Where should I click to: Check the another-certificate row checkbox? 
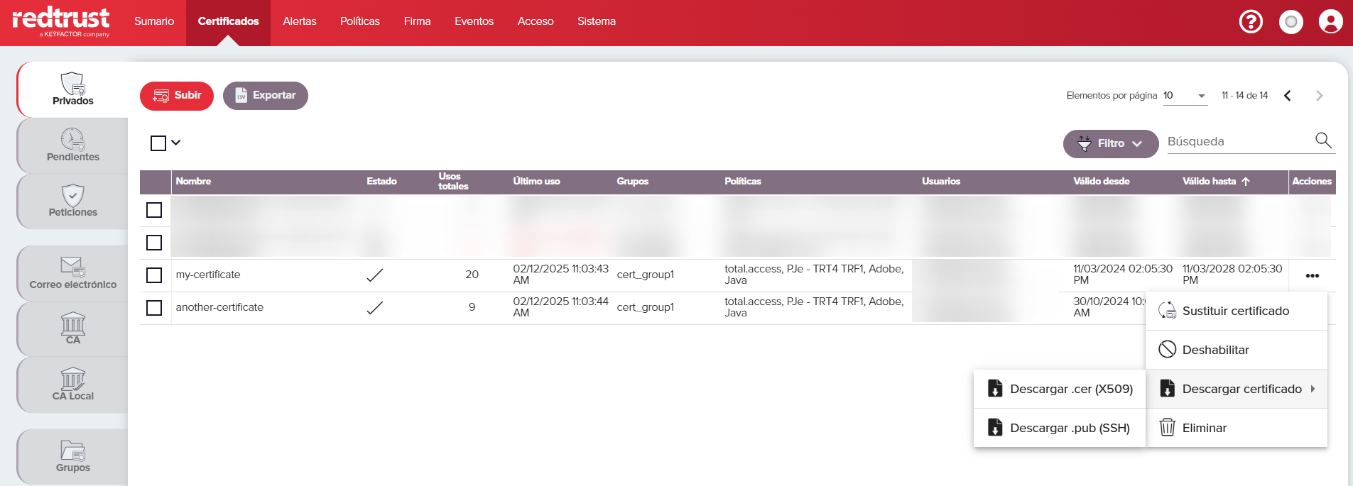(x=154, y=308)
